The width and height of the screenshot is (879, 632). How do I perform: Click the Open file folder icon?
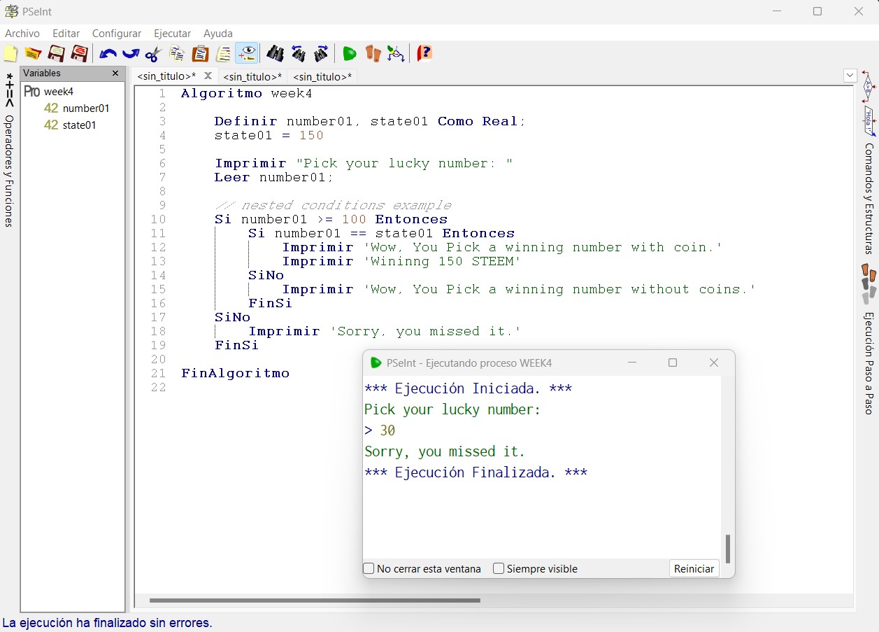33,54
